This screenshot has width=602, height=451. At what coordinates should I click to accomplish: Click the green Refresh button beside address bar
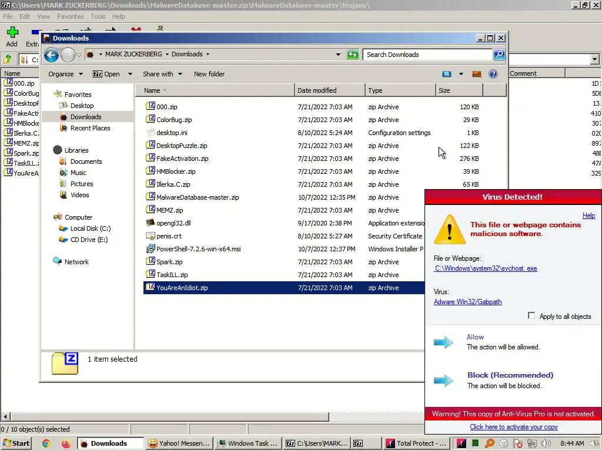[353, 55]
